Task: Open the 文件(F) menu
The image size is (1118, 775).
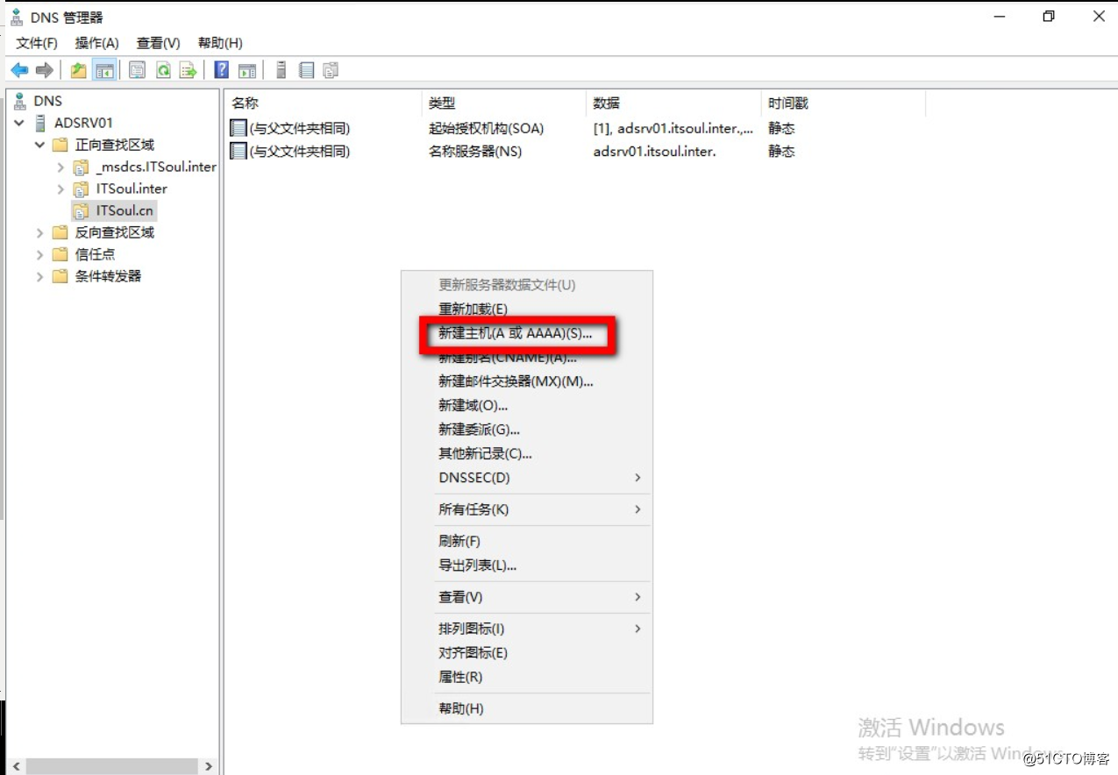Action: point(37,43)
